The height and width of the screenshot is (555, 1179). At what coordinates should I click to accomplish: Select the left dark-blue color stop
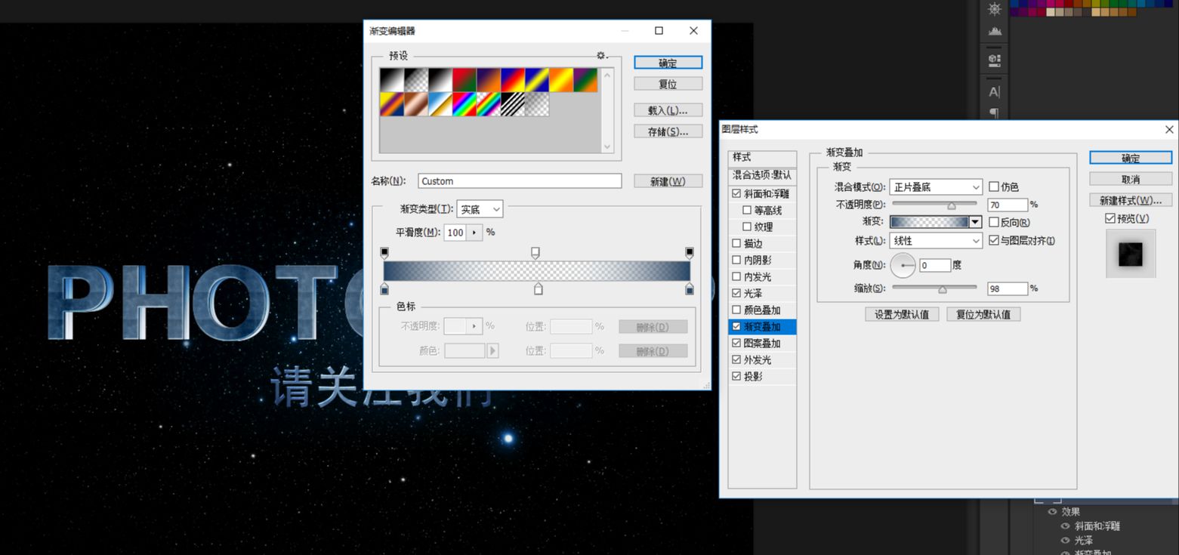(x=384, y=288)
